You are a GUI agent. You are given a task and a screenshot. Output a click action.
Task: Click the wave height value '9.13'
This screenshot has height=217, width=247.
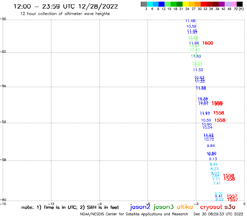213,159
